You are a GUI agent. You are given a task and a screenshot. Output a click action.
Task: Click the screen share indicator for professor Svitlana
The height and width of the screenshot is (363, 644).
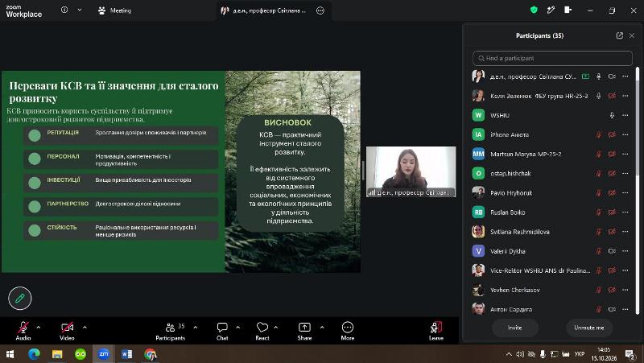point(585,76)
